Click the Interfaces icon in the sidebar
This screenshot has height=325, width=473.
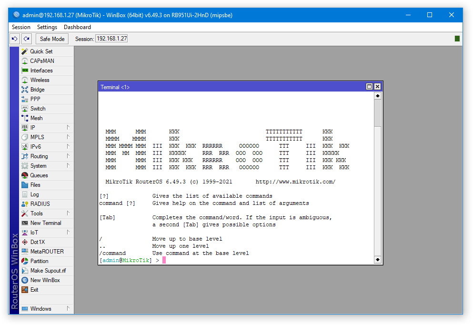[25, 71]
